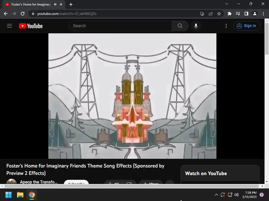Go back to the previous page

6,14
